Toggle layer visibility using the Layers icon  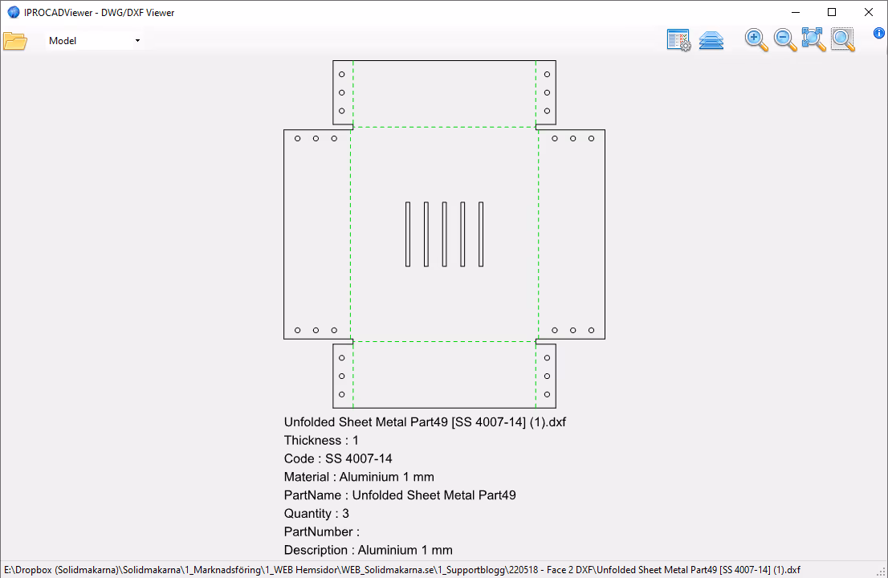[x=711, y=39]
